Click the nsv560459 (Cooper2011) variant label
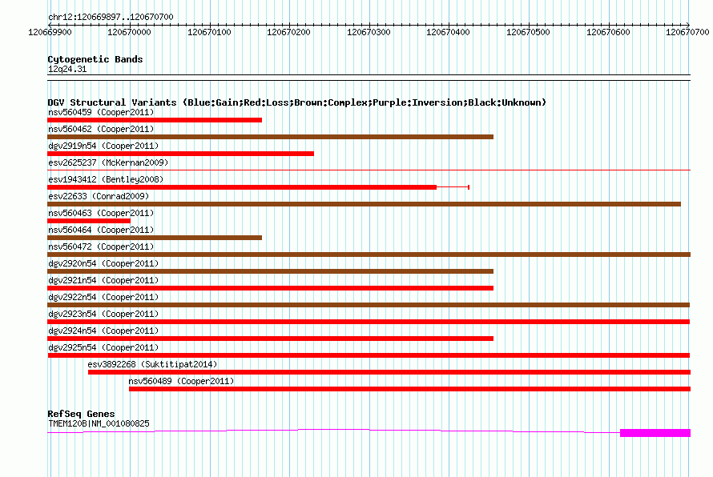The width and height of the screenshot is (713, 477). [x=101, y=112]
